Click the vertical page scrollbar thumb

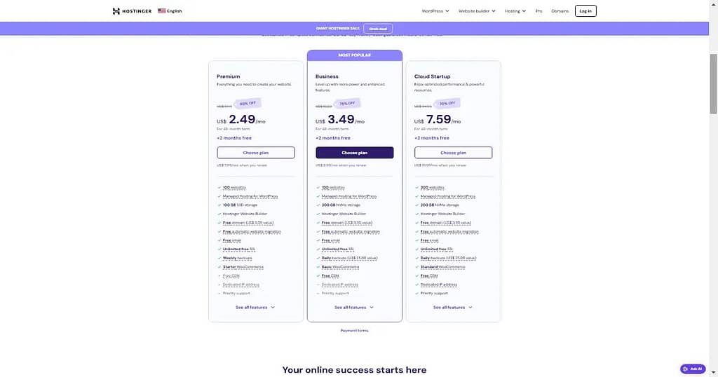713,83
